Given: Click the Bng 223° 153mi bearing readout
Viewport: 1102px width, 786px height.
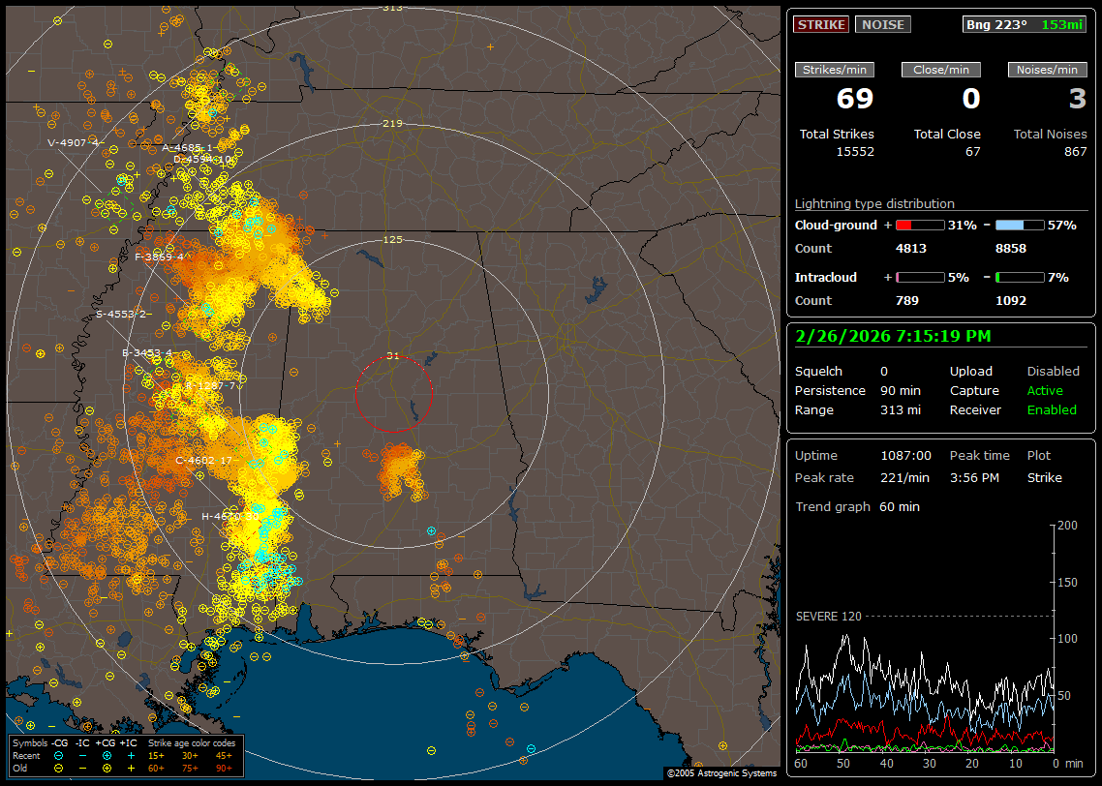Looking at the screenshot, I should [1025, 24].
